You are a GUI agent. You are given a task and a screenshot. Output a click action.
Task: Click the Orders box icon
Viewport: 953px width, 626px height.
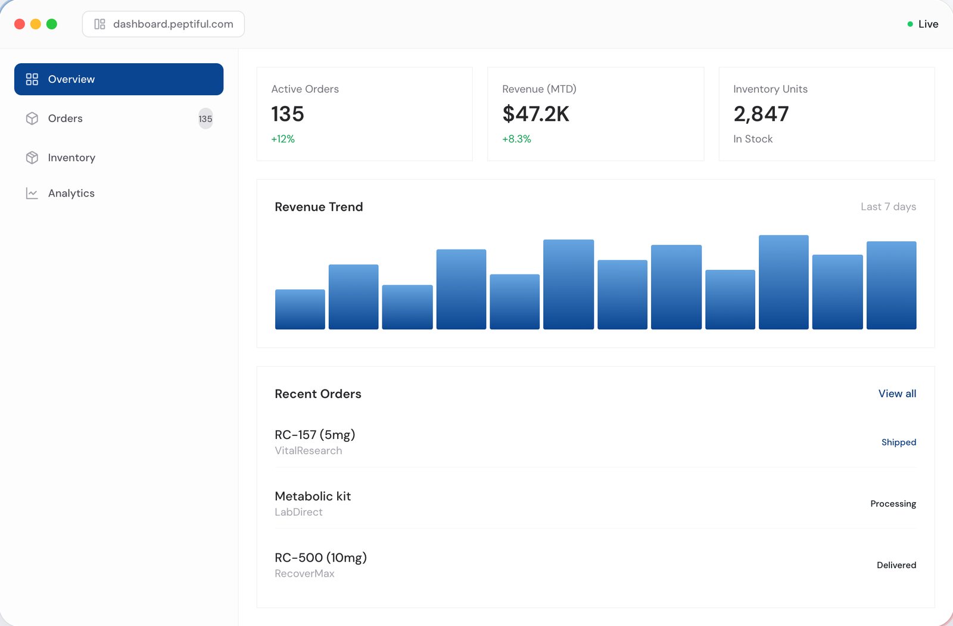click(x=32, y=119)
